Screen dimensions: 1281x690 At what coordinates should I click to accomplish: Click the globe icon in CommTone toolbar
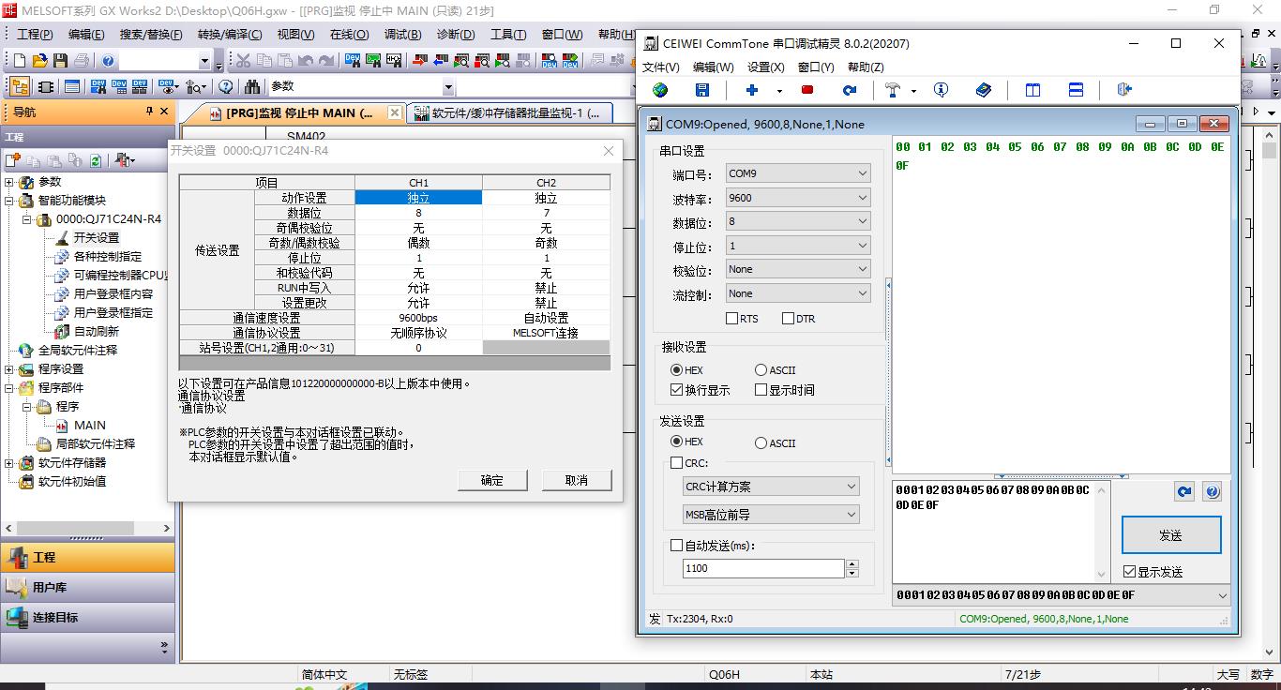pyautogui.click(x=660, y=90)
